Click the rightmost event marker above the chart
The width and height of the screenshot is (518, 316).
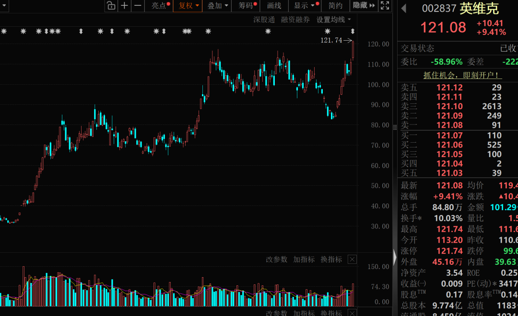pos(353,32)
